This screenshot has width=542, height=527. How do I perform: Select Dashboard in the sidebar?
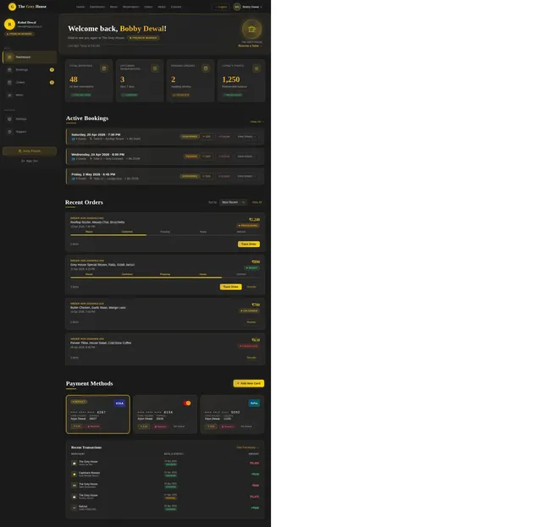(30, 57)
